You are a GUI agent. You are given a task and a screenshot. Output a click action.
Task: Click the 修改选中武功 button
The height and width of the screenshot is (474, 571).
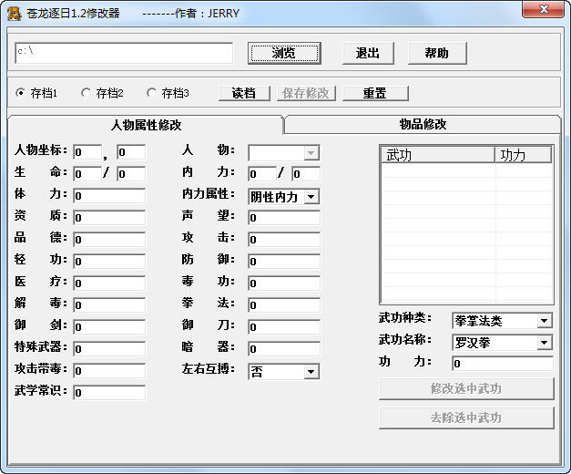pos(466,388)
